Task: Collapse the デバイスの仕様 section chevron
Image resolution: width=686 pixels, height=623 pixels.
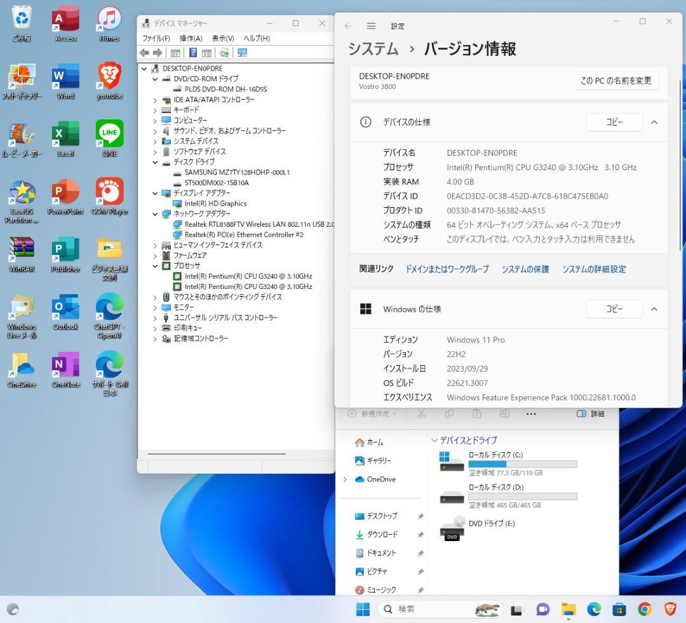Action: pyautogui.click(x=654, y=122)
